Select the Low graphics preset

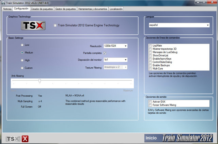click(22, 45)
